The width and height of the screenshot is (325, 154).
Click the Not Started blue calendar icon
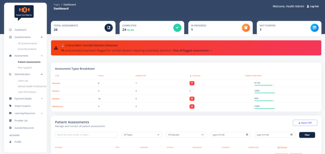tap(314, 28)
